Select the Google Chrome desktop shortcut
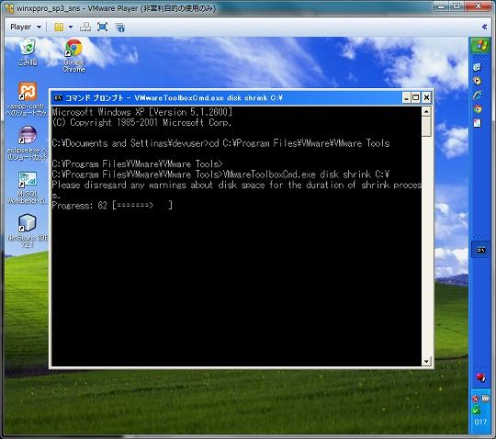 [x=73, y=56]
